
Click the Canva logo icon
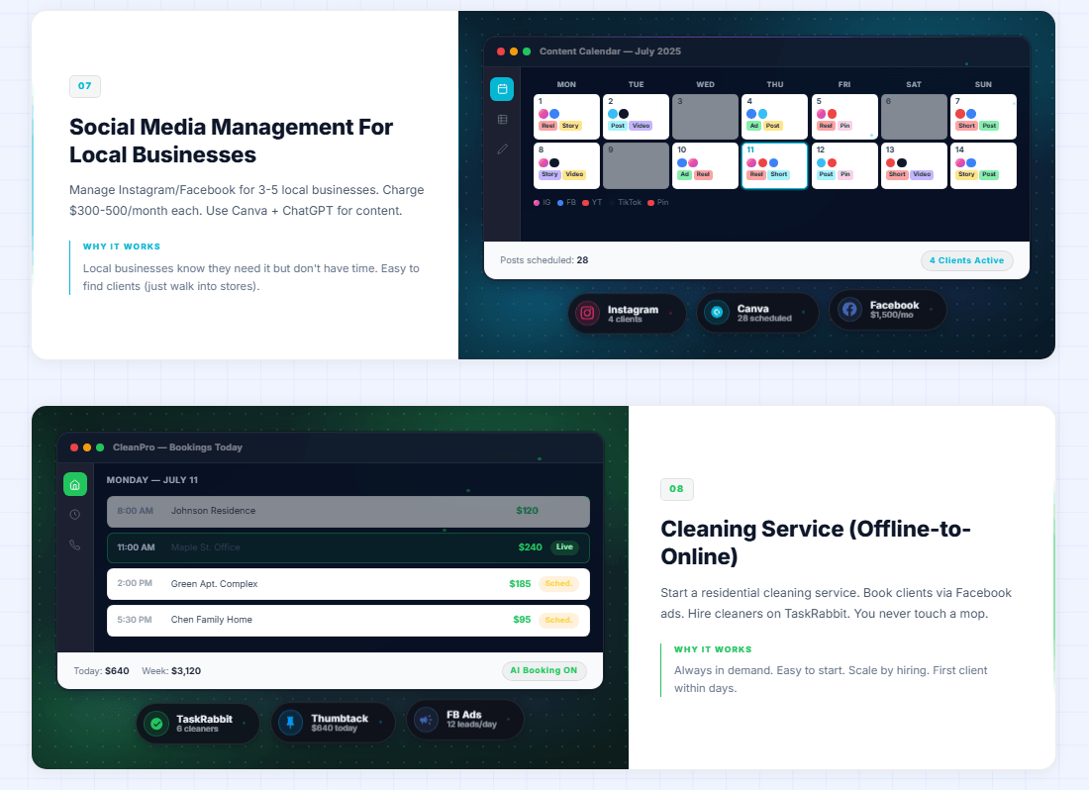pyautogui.click(x=717, y=313)
